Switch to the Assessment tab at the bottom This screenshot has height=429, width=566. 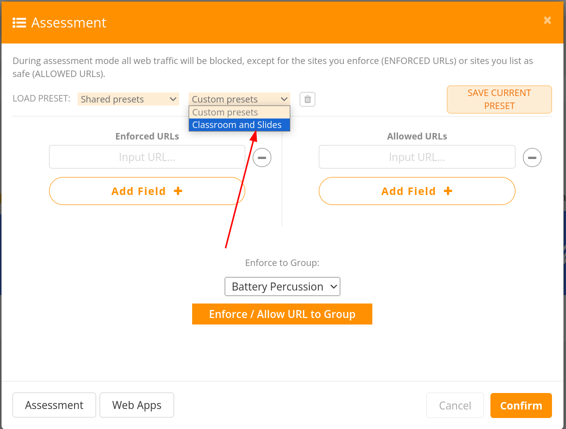point(54,405)
